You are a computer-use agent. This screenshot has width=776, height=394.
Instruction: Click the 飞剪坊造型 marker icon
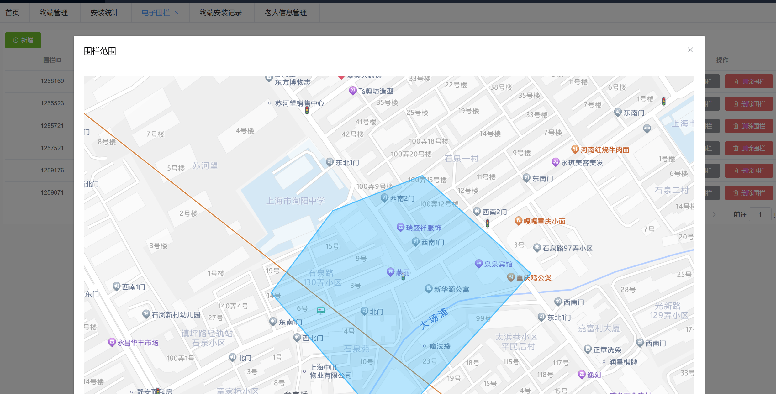coord(353,91)
